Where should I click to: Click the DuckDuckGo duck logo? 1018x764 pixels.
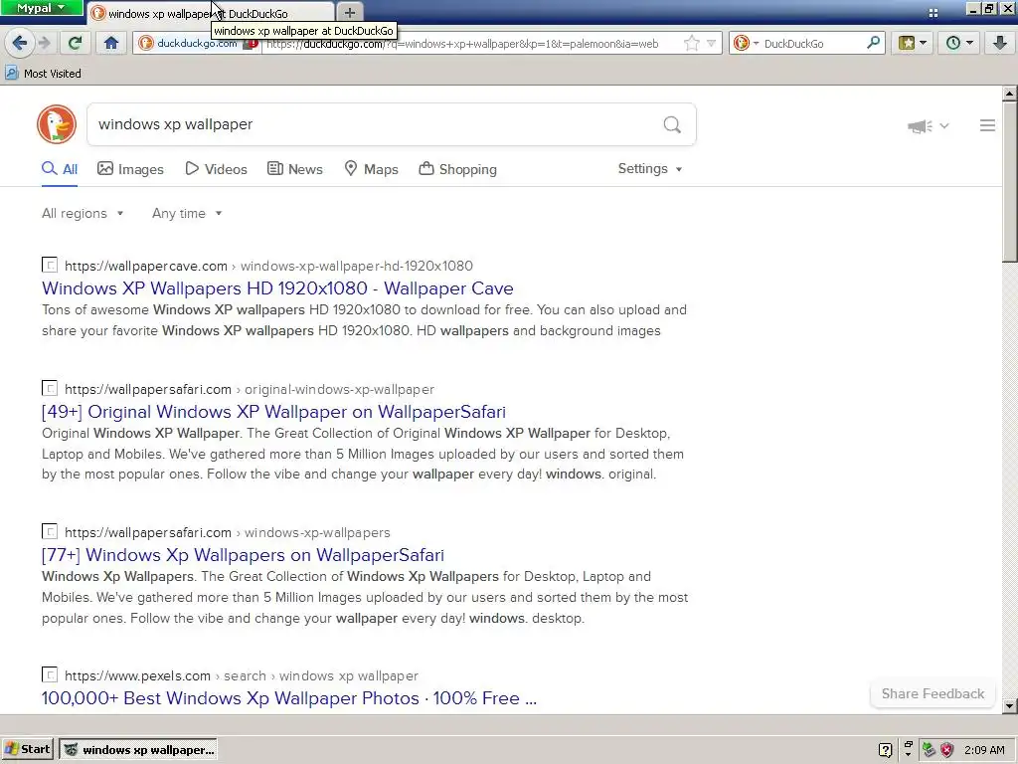coord(57,124)
